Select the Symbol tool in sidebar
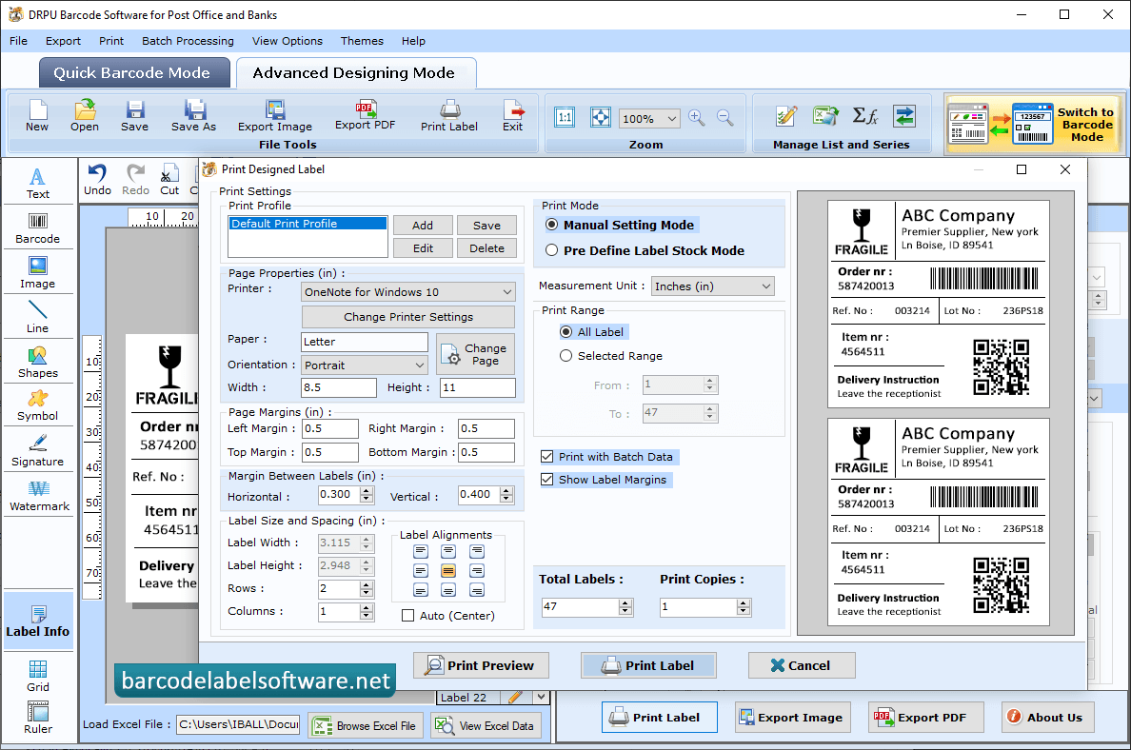The height and width of the screenshot is (750, 1131). (37, 406)
